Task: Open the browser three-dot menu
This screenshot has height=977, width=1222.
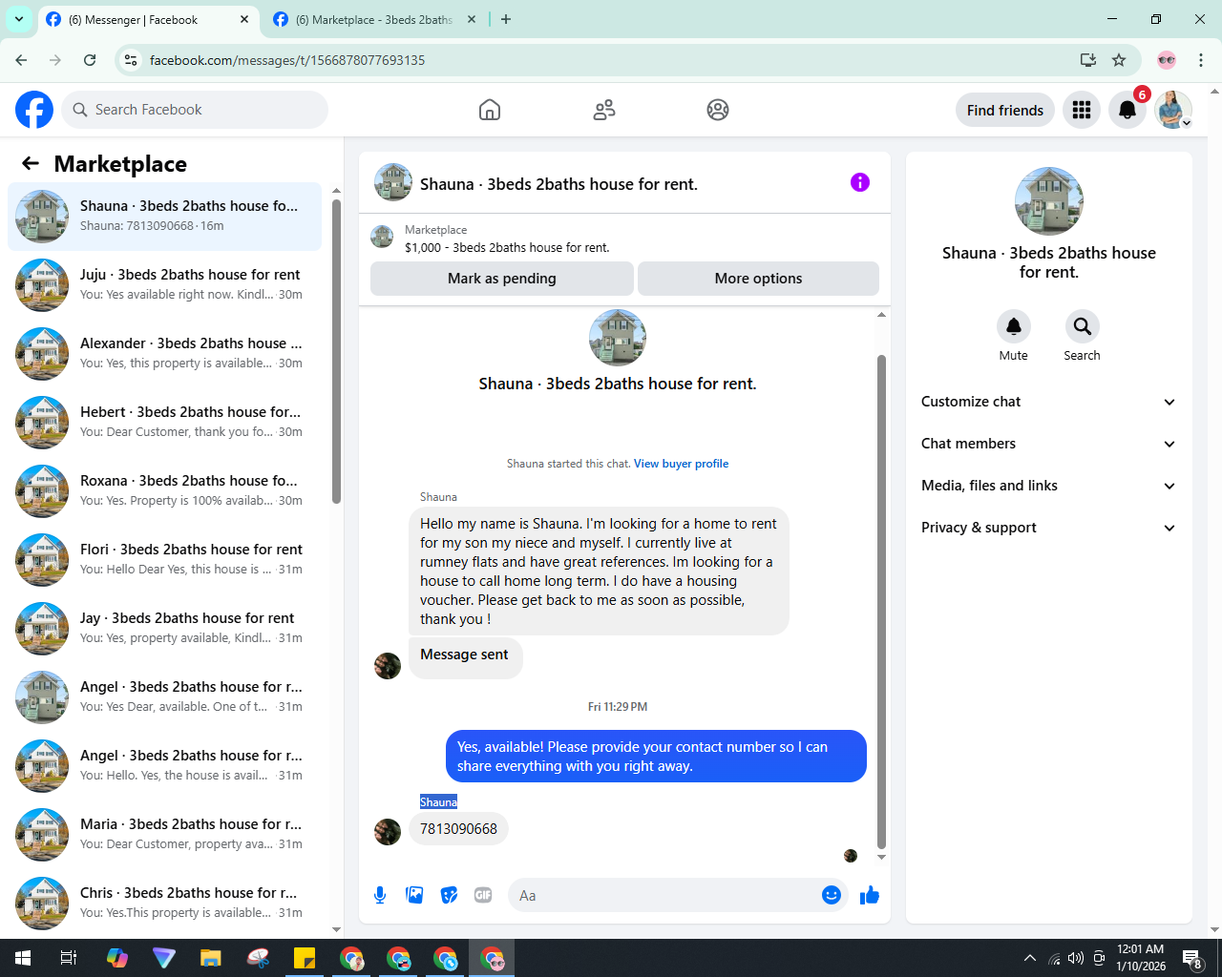Action: [1201, 60]
